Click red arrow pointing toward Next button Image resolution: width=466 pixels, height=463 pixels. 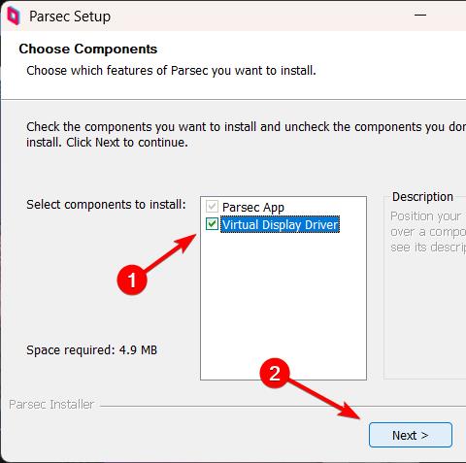point(327,399)
